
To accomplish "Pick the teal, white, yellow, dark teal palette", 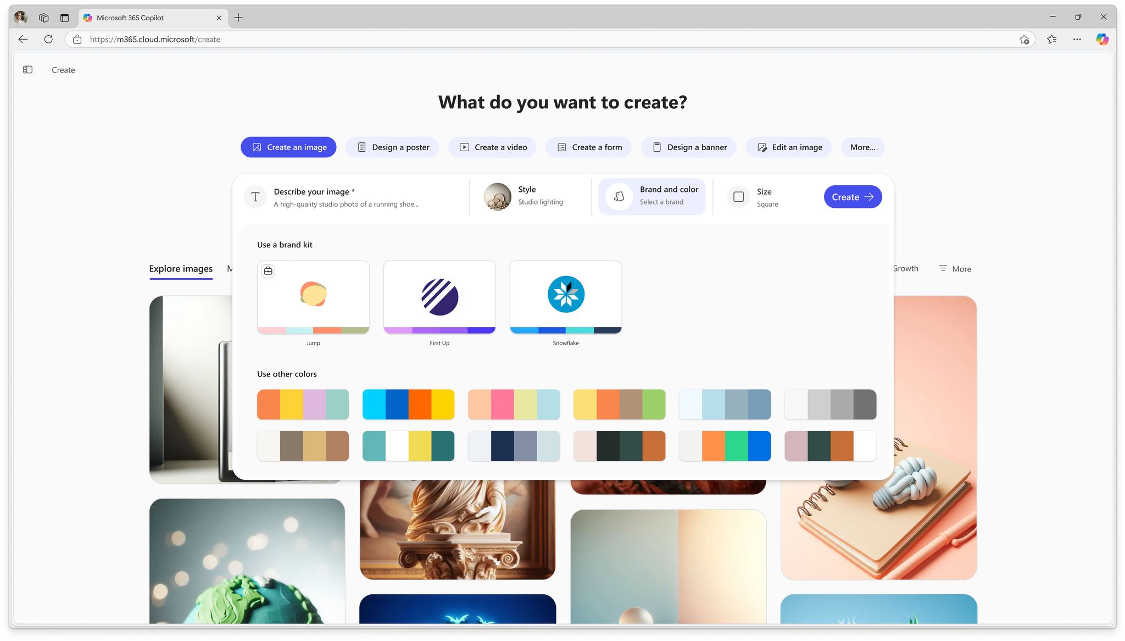I will [x=408, y=445].
